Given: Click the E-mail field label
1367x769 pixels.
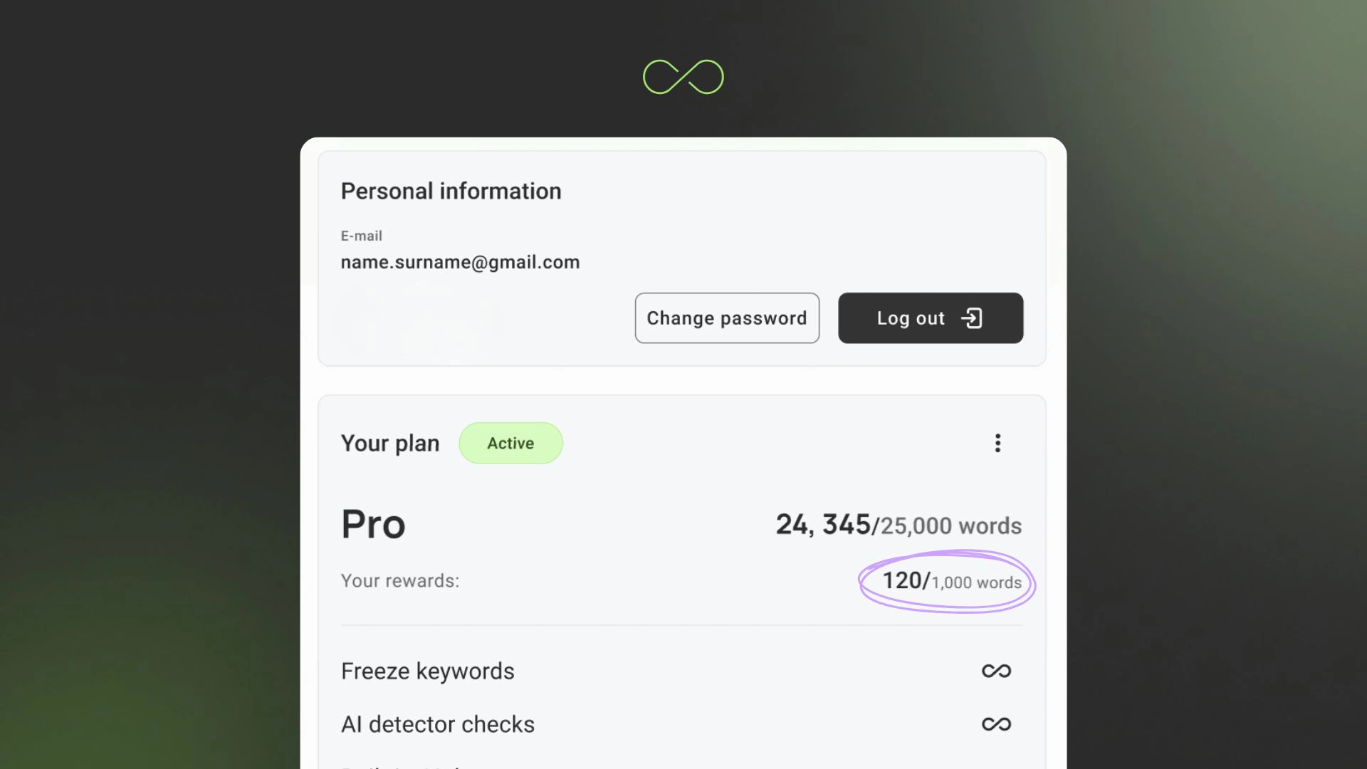Looking at the screenshot, I should [x=361, y=236].
